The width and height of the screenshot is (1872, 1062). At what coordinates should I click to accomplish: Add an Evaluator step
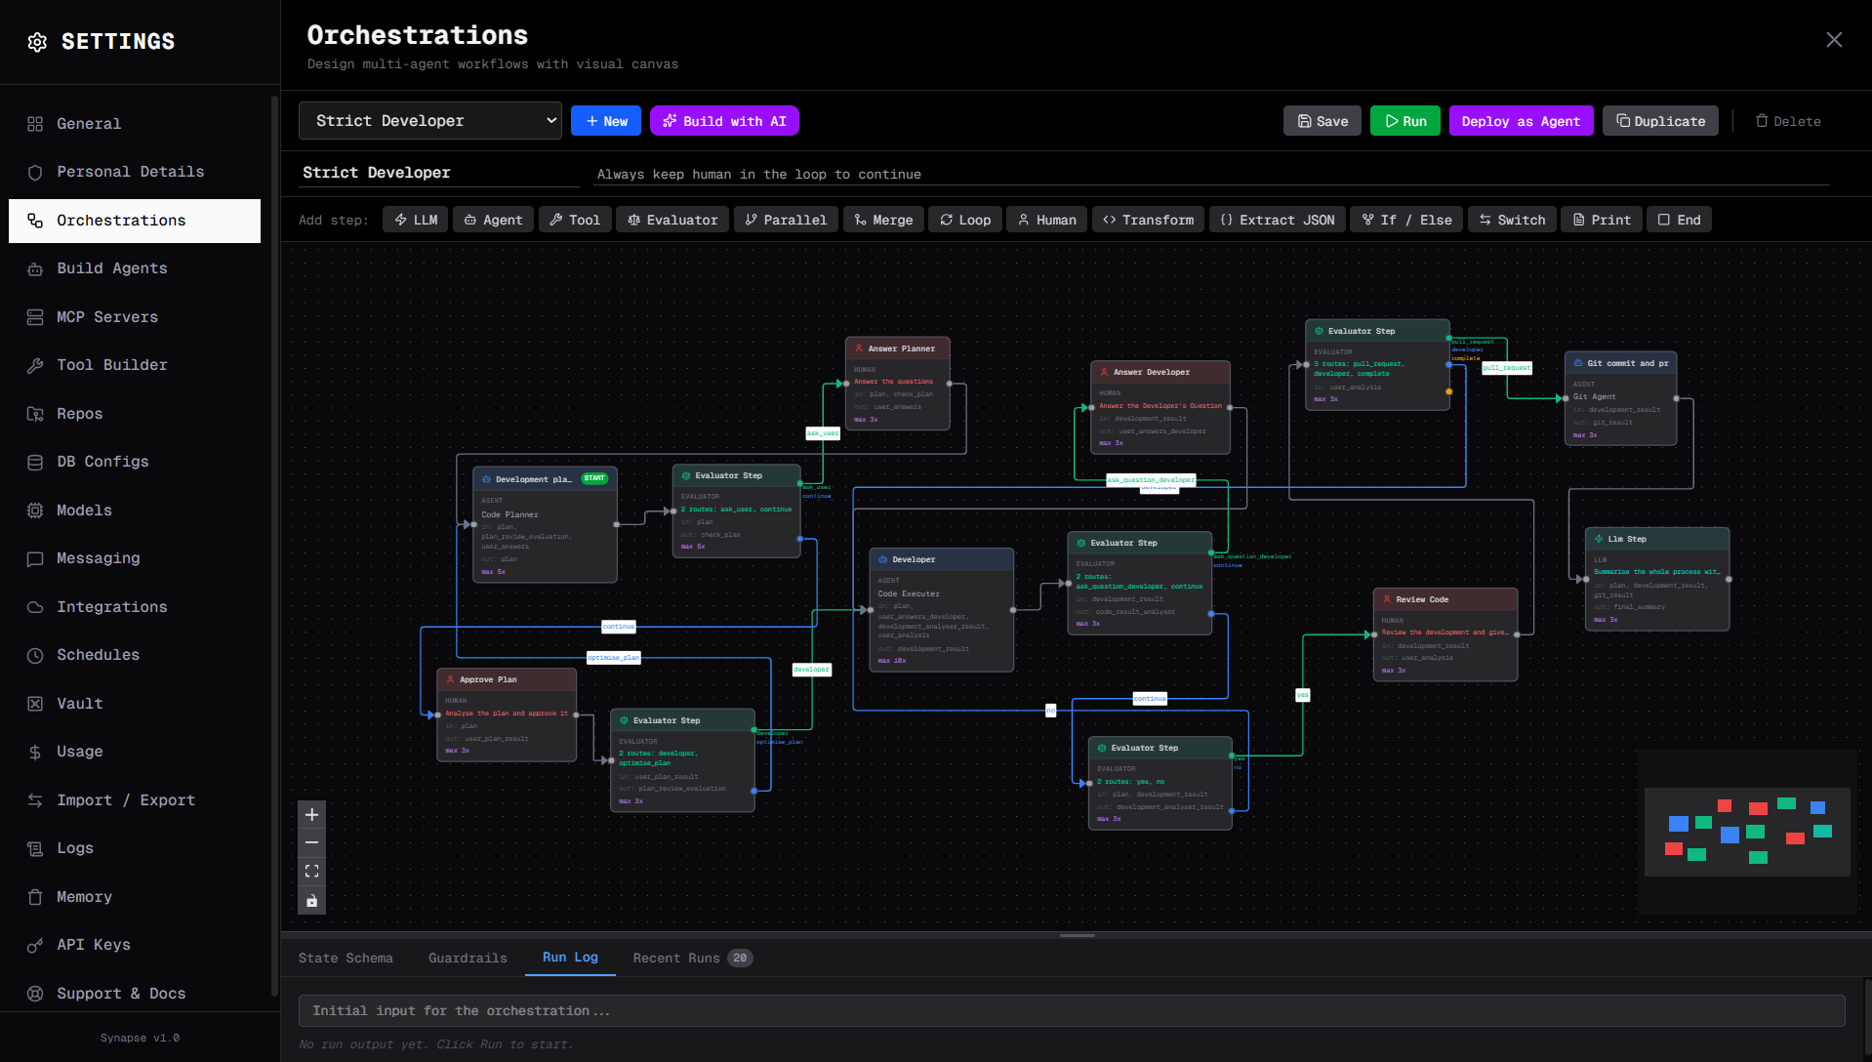point(672,220)
